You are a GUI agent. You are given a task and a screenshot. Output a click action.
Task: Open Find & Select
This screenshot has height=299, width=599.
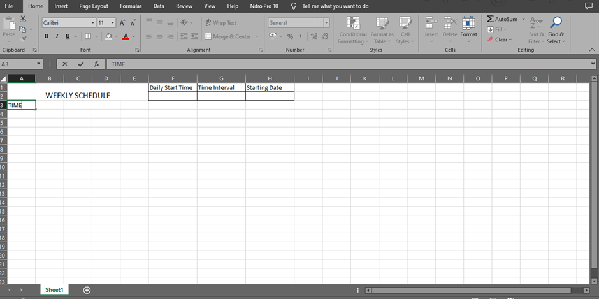(556, 31)
